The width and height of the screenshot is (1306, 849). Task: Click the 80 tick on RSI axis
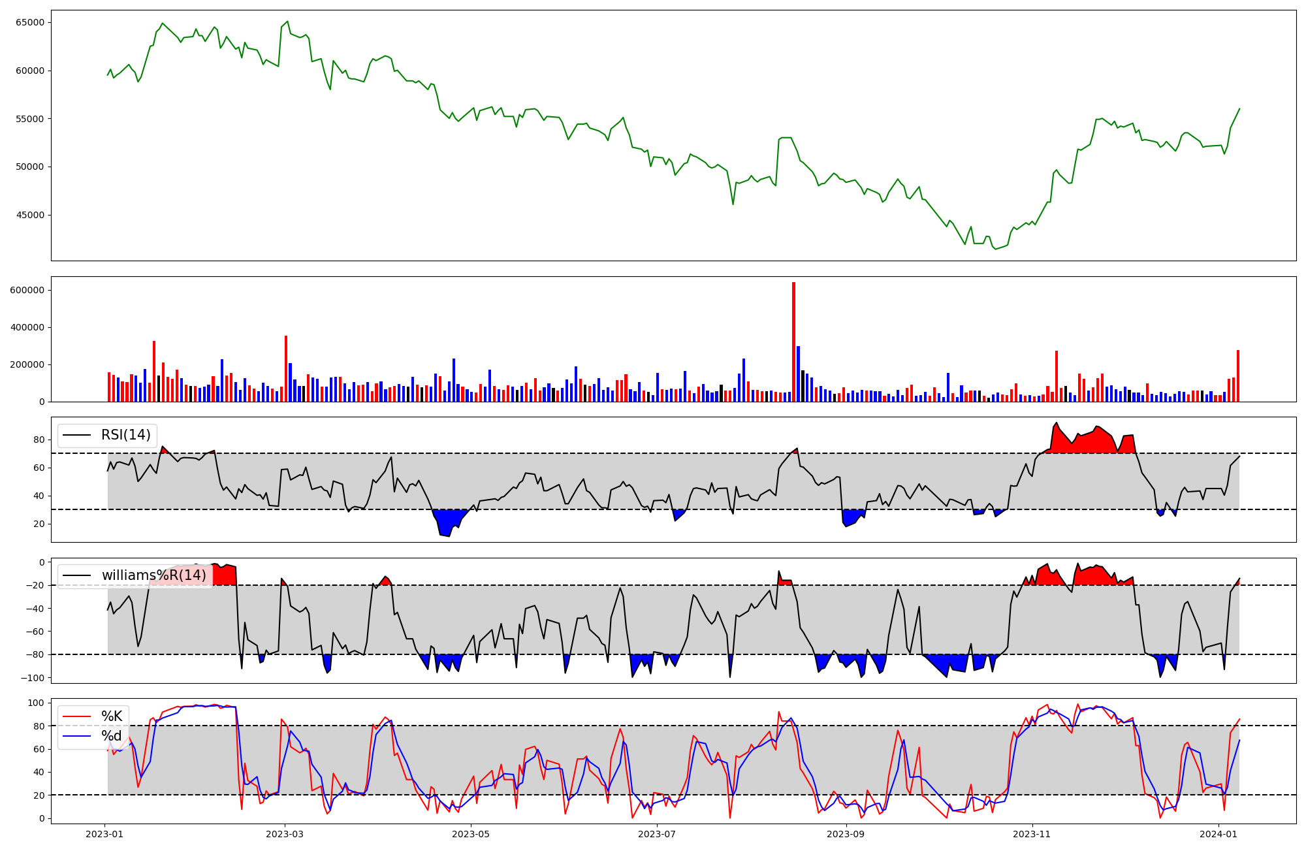[x=39, y=440]
